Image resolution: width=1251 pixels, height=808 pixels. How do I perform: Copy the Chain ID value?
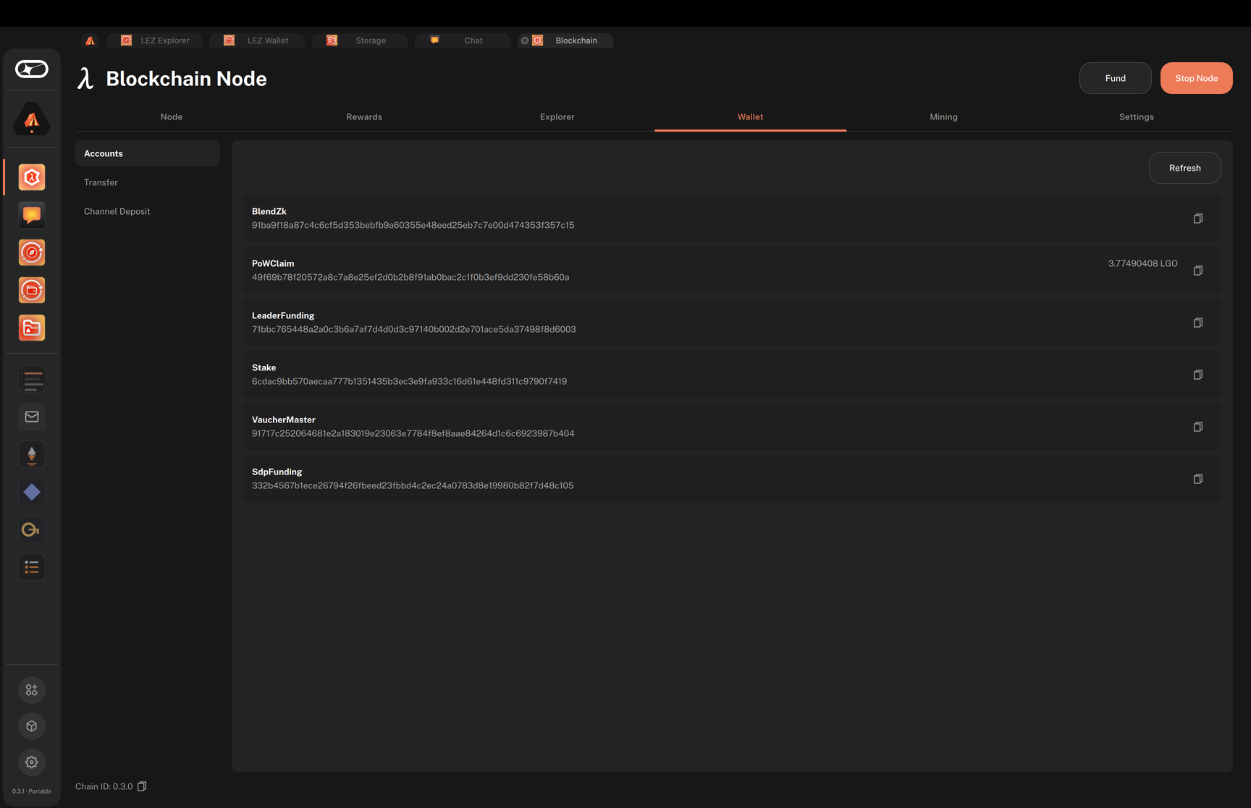point(142,786)
